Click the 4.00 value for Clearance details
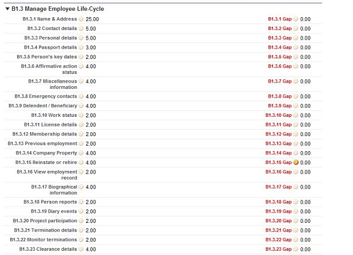Viewport: 353px width, 255px height. coord(91,249)
